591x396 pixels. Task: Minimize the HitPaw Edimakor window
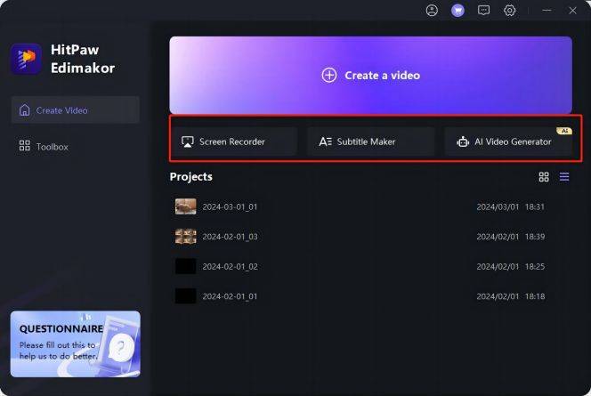point(546,10)
